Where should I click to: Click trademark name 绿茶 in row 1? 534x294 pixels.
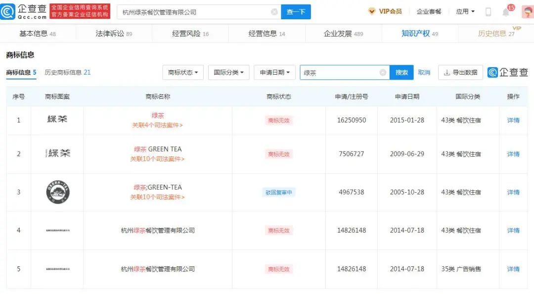pos(158,115)
